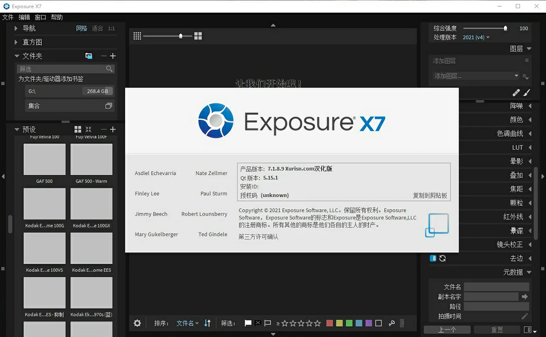The width and height of the screenshot is (546, 337).
Task: Collapse the 预设 panel
Action: point(16,129)
